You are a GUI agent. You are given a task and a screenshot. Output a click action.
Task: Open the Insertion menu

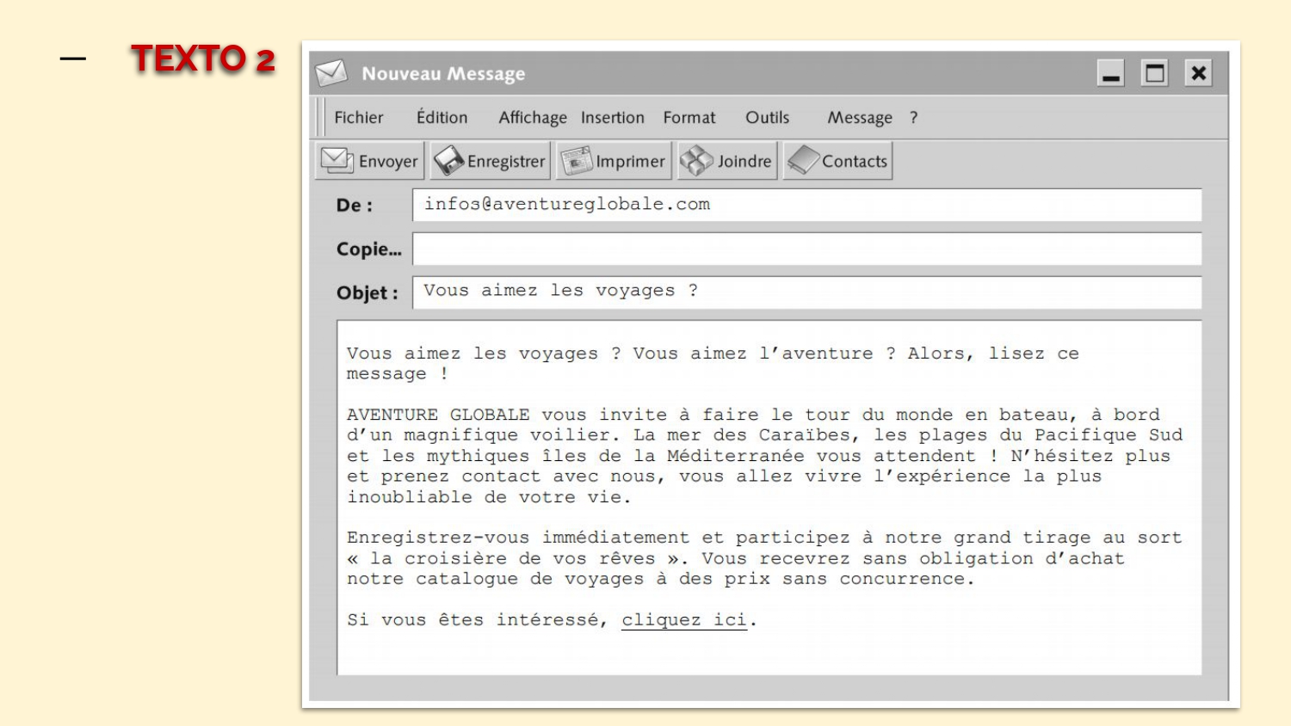pos(613,118)
